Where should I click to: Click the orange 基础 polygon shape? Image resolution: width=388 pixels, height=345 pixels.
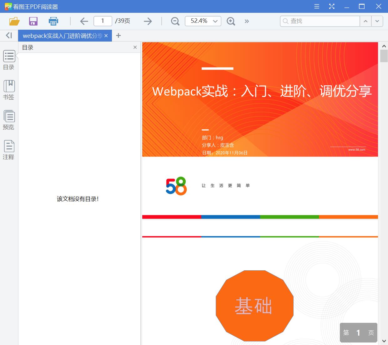254,306
